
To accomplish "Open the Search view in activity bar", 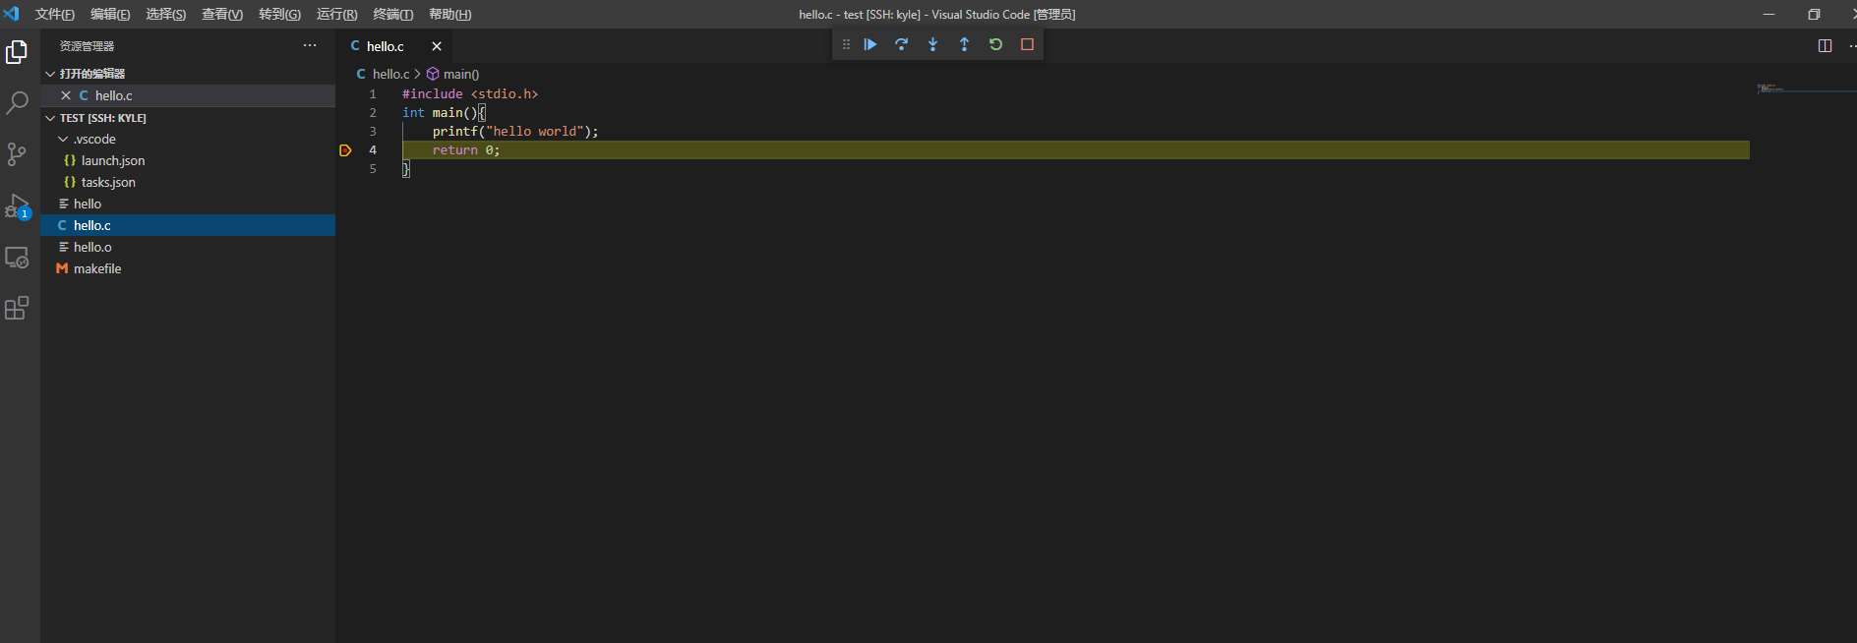I will pos(17,102).
